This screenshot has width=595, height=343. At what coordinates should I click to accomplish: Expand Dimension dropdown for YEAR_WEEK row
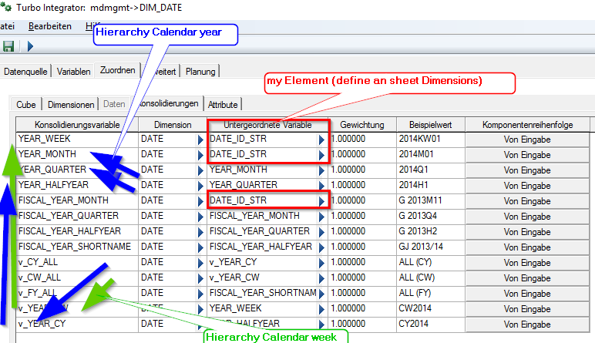[200, 140]
